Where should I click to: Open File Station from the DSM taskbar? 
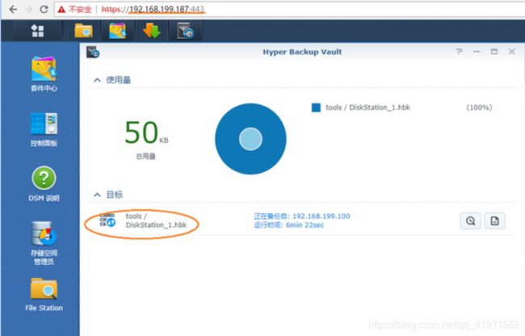tap(83, 31)
